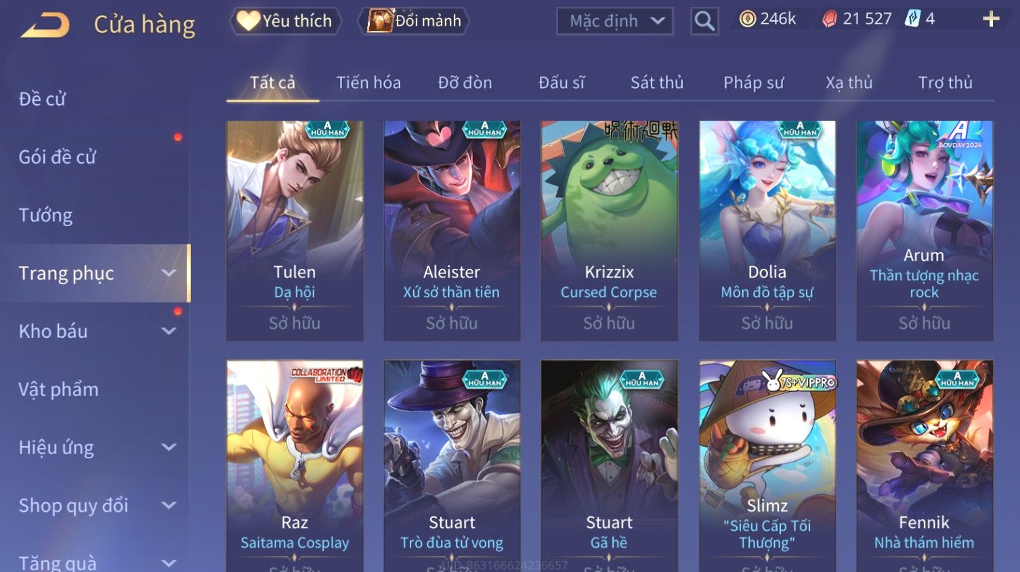The image size is (1020, 572).
Task: Open the Raz Saitama Cosplay skin card
Action: [x=295, y=466]
